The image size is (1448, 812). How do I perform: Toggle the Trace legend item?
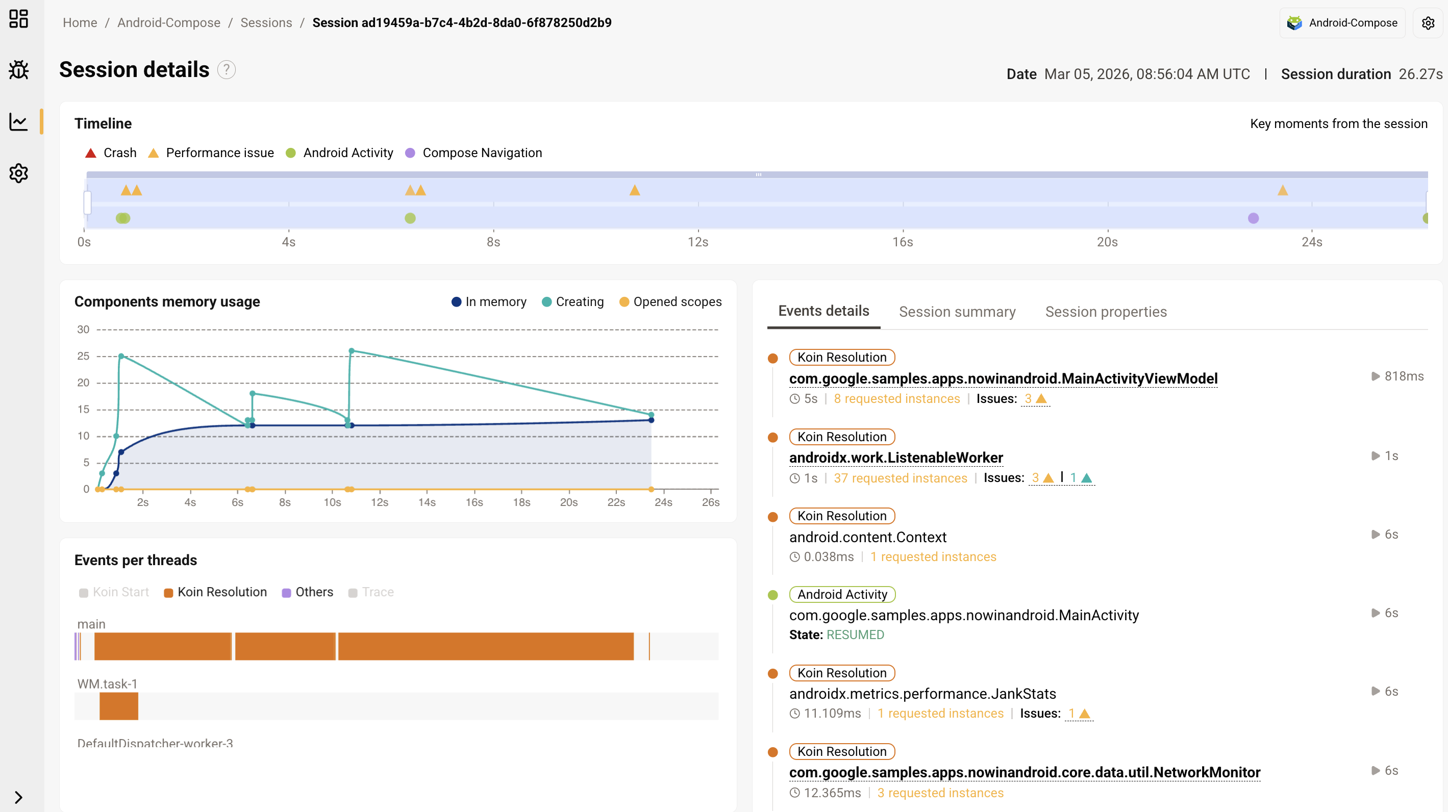pos(371,592)
